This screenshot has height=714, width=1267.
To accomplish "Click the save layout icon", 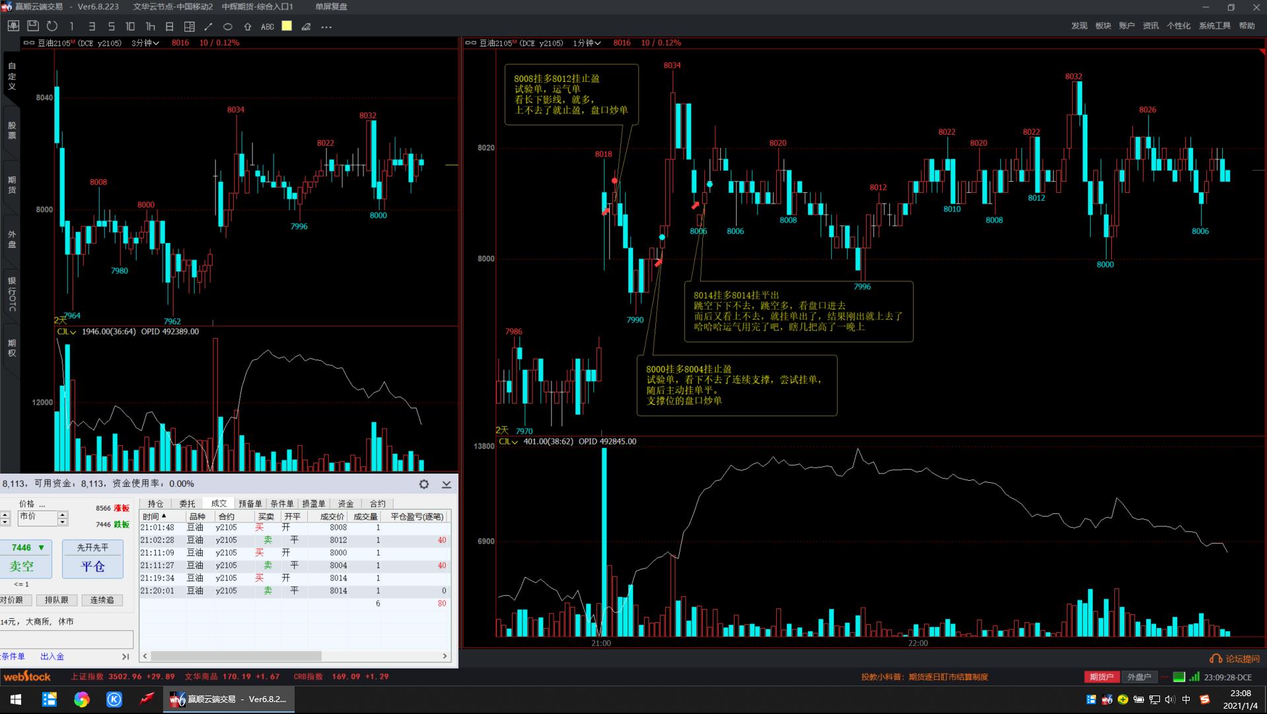I will click(x=32, y=26).
